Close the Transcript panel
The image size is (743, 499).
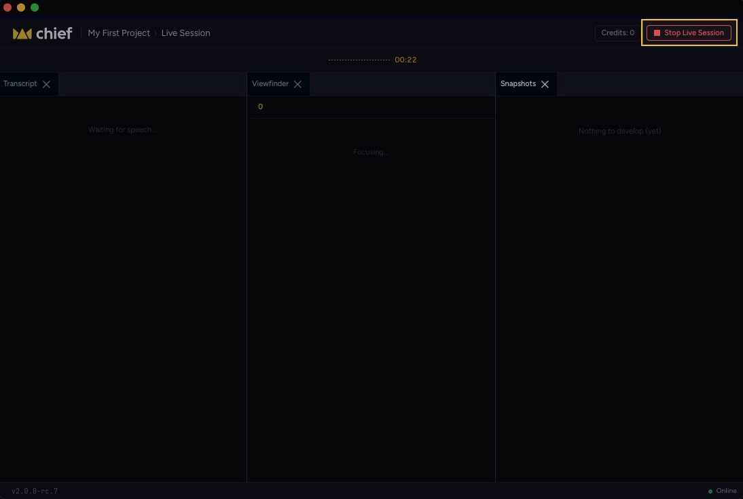pyautogui.click(x=46, y=84)
